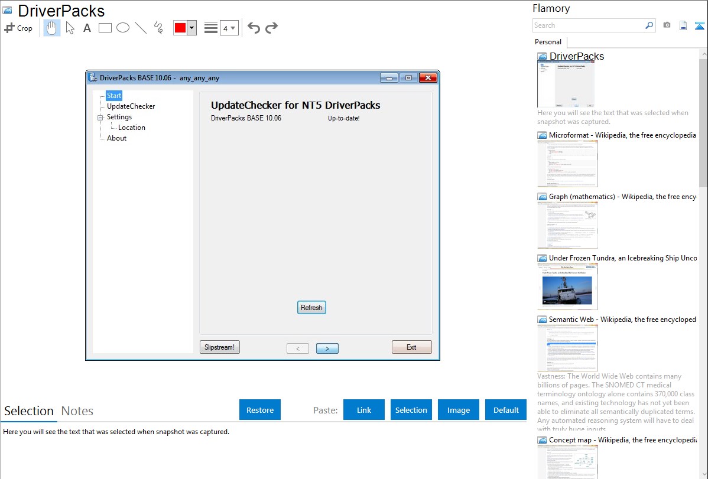Select UpdateChecker in the tree
This screenshot has height=479, width=708.
(131, 106)
